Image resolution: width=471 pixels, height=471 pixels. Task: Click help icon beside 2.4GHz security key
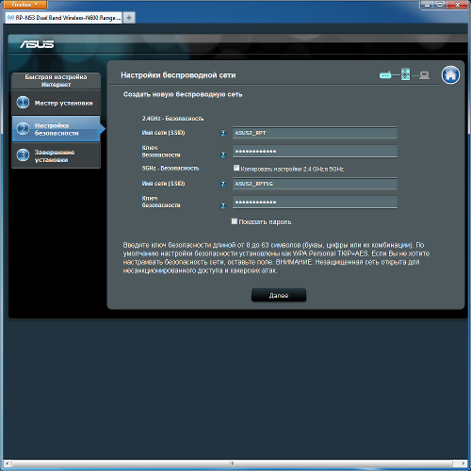pyautogui.click(x=223, y=154)
